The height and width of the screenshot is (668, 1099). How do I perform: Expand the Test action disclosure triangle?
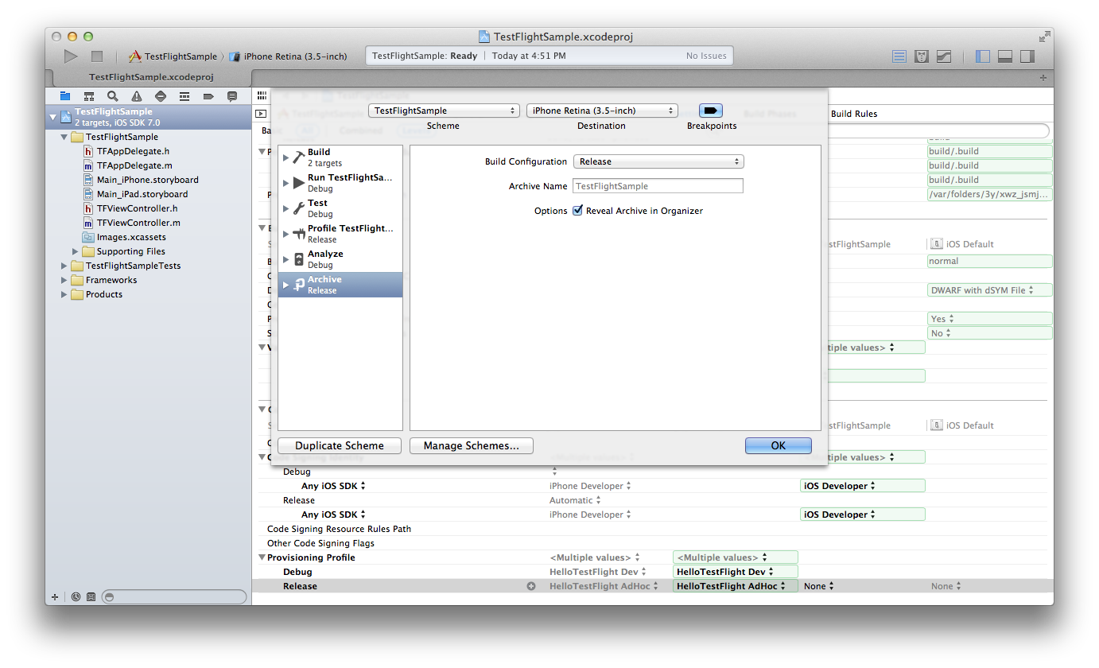click(x=286, y=208)
